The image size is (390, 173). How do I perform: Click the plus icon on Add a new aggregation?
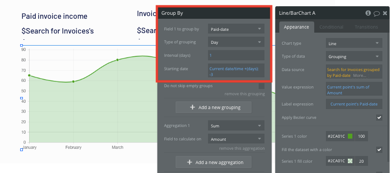coord(190,162)
